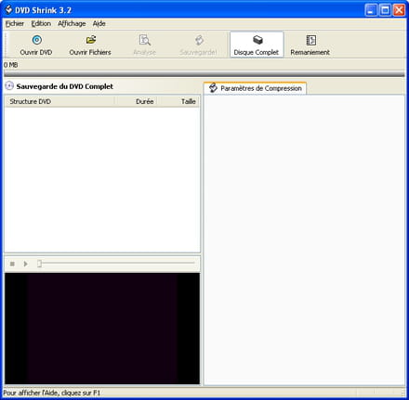
Task: Click the black video preview area
Action: click(102, 329)
